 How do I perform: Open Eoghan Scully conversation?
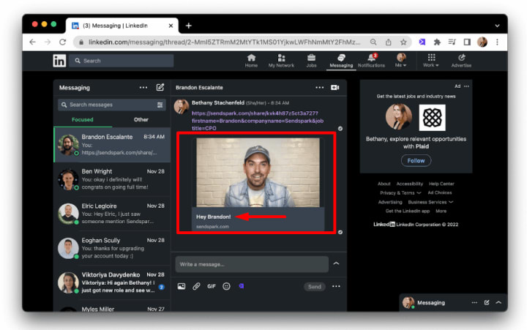tap(112, 248)
